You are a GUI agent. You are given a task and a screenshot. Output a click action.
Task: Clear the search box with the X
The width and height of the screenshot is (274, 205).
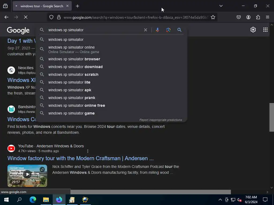pyautogui.click(x=145, y=30)
